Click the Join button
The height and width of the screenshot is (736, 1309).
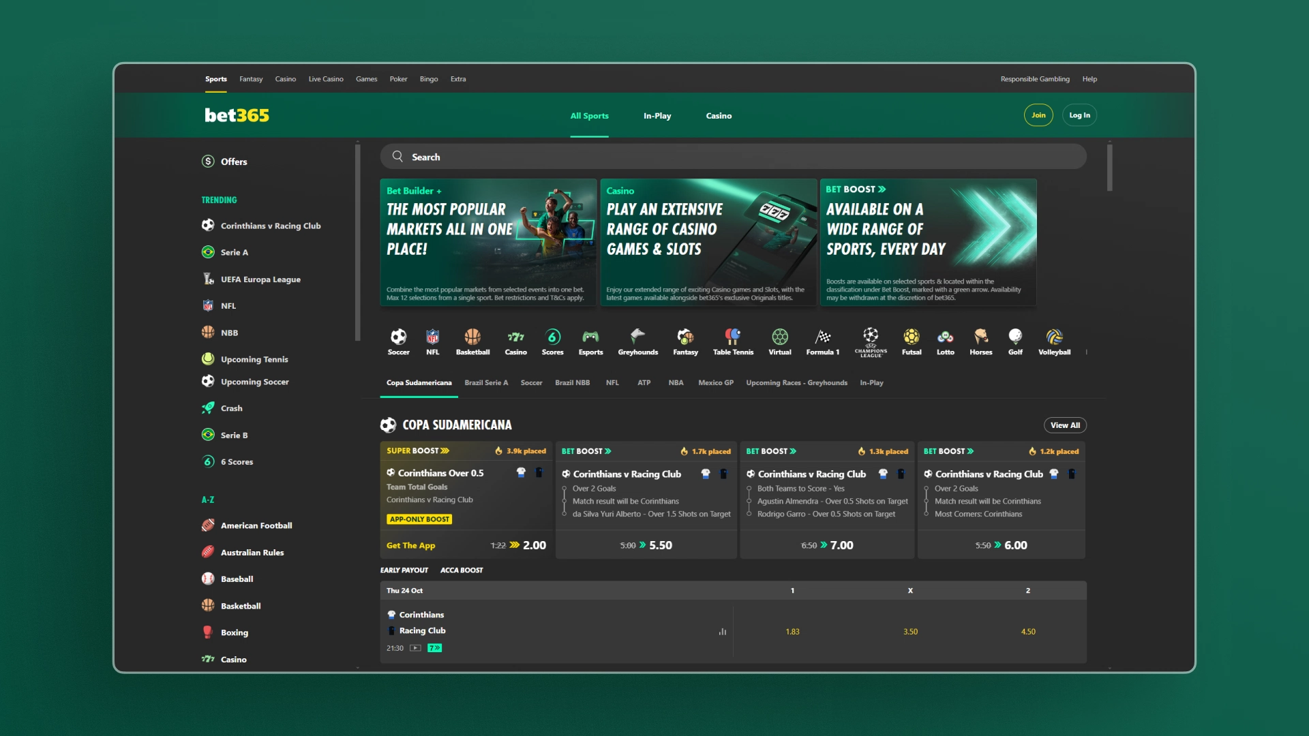1038,115
